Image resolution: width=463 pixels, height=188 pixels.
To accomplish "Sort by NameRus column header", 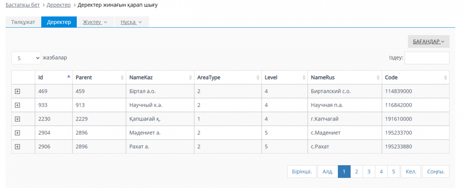I will tap(344, 77).
